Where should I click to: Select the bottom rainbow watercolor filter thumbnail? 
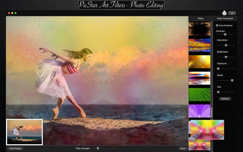pos(200,145)
